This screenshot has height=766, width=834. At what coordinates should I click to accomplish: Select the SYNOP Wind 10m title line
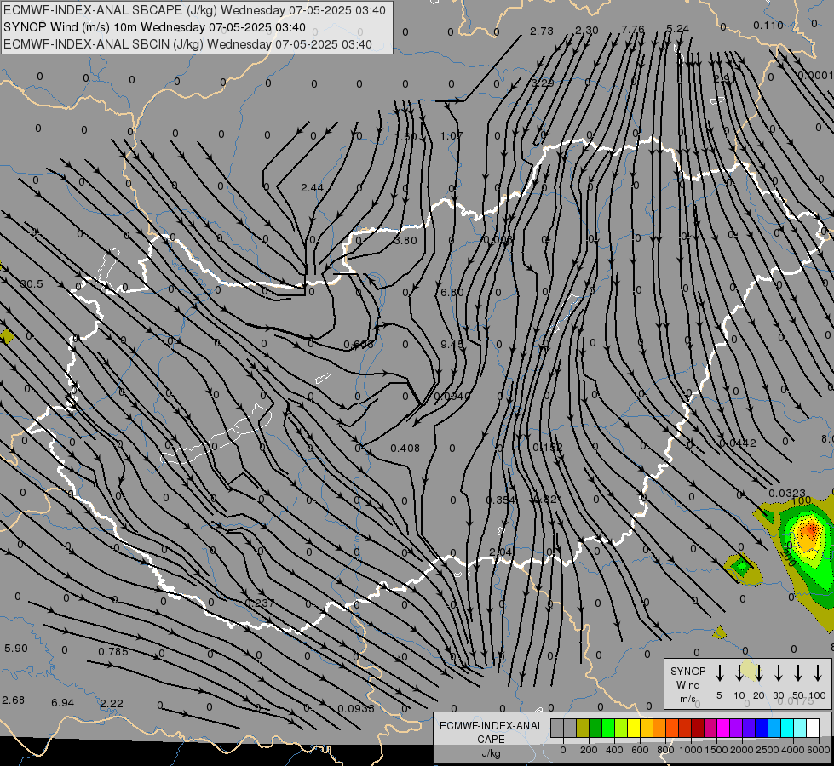154,27
